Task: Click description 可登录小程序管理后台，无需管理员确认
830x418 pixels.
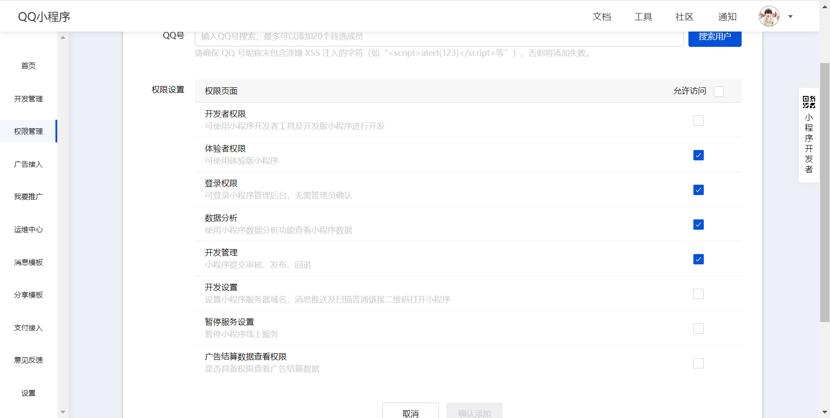Action: [x=278, y=195]
